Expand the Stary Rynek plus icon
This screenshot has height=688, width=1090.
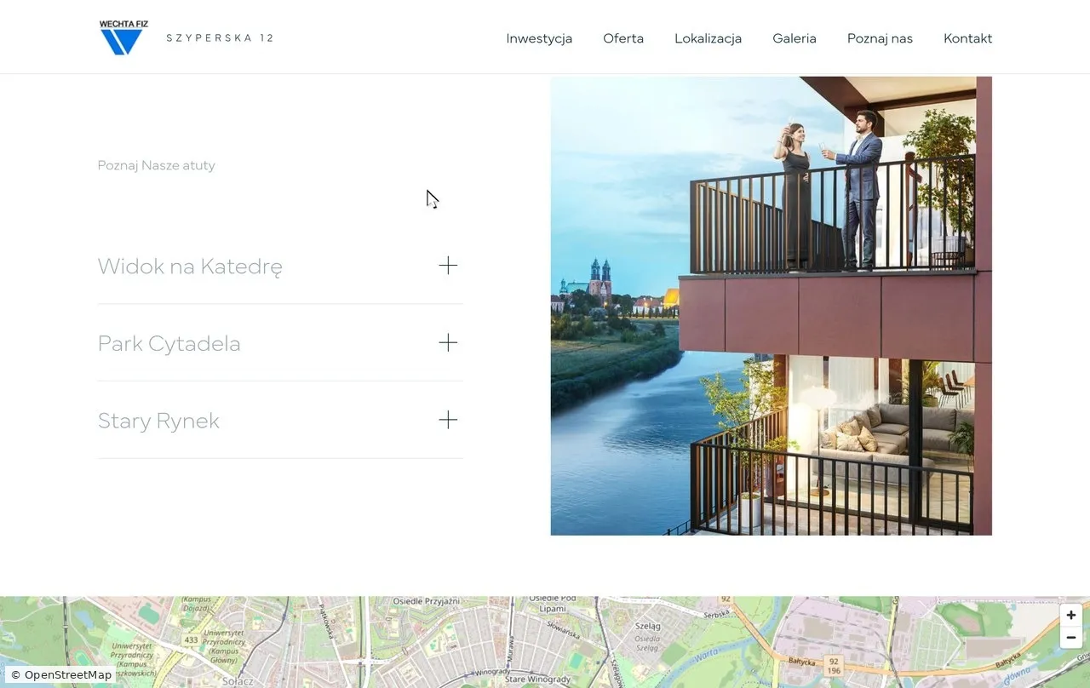[x=448, y=420]
